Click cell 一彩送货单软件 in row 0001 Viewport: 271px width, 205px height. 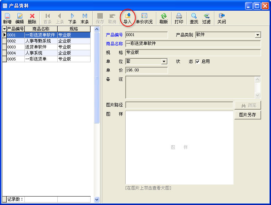41,35
